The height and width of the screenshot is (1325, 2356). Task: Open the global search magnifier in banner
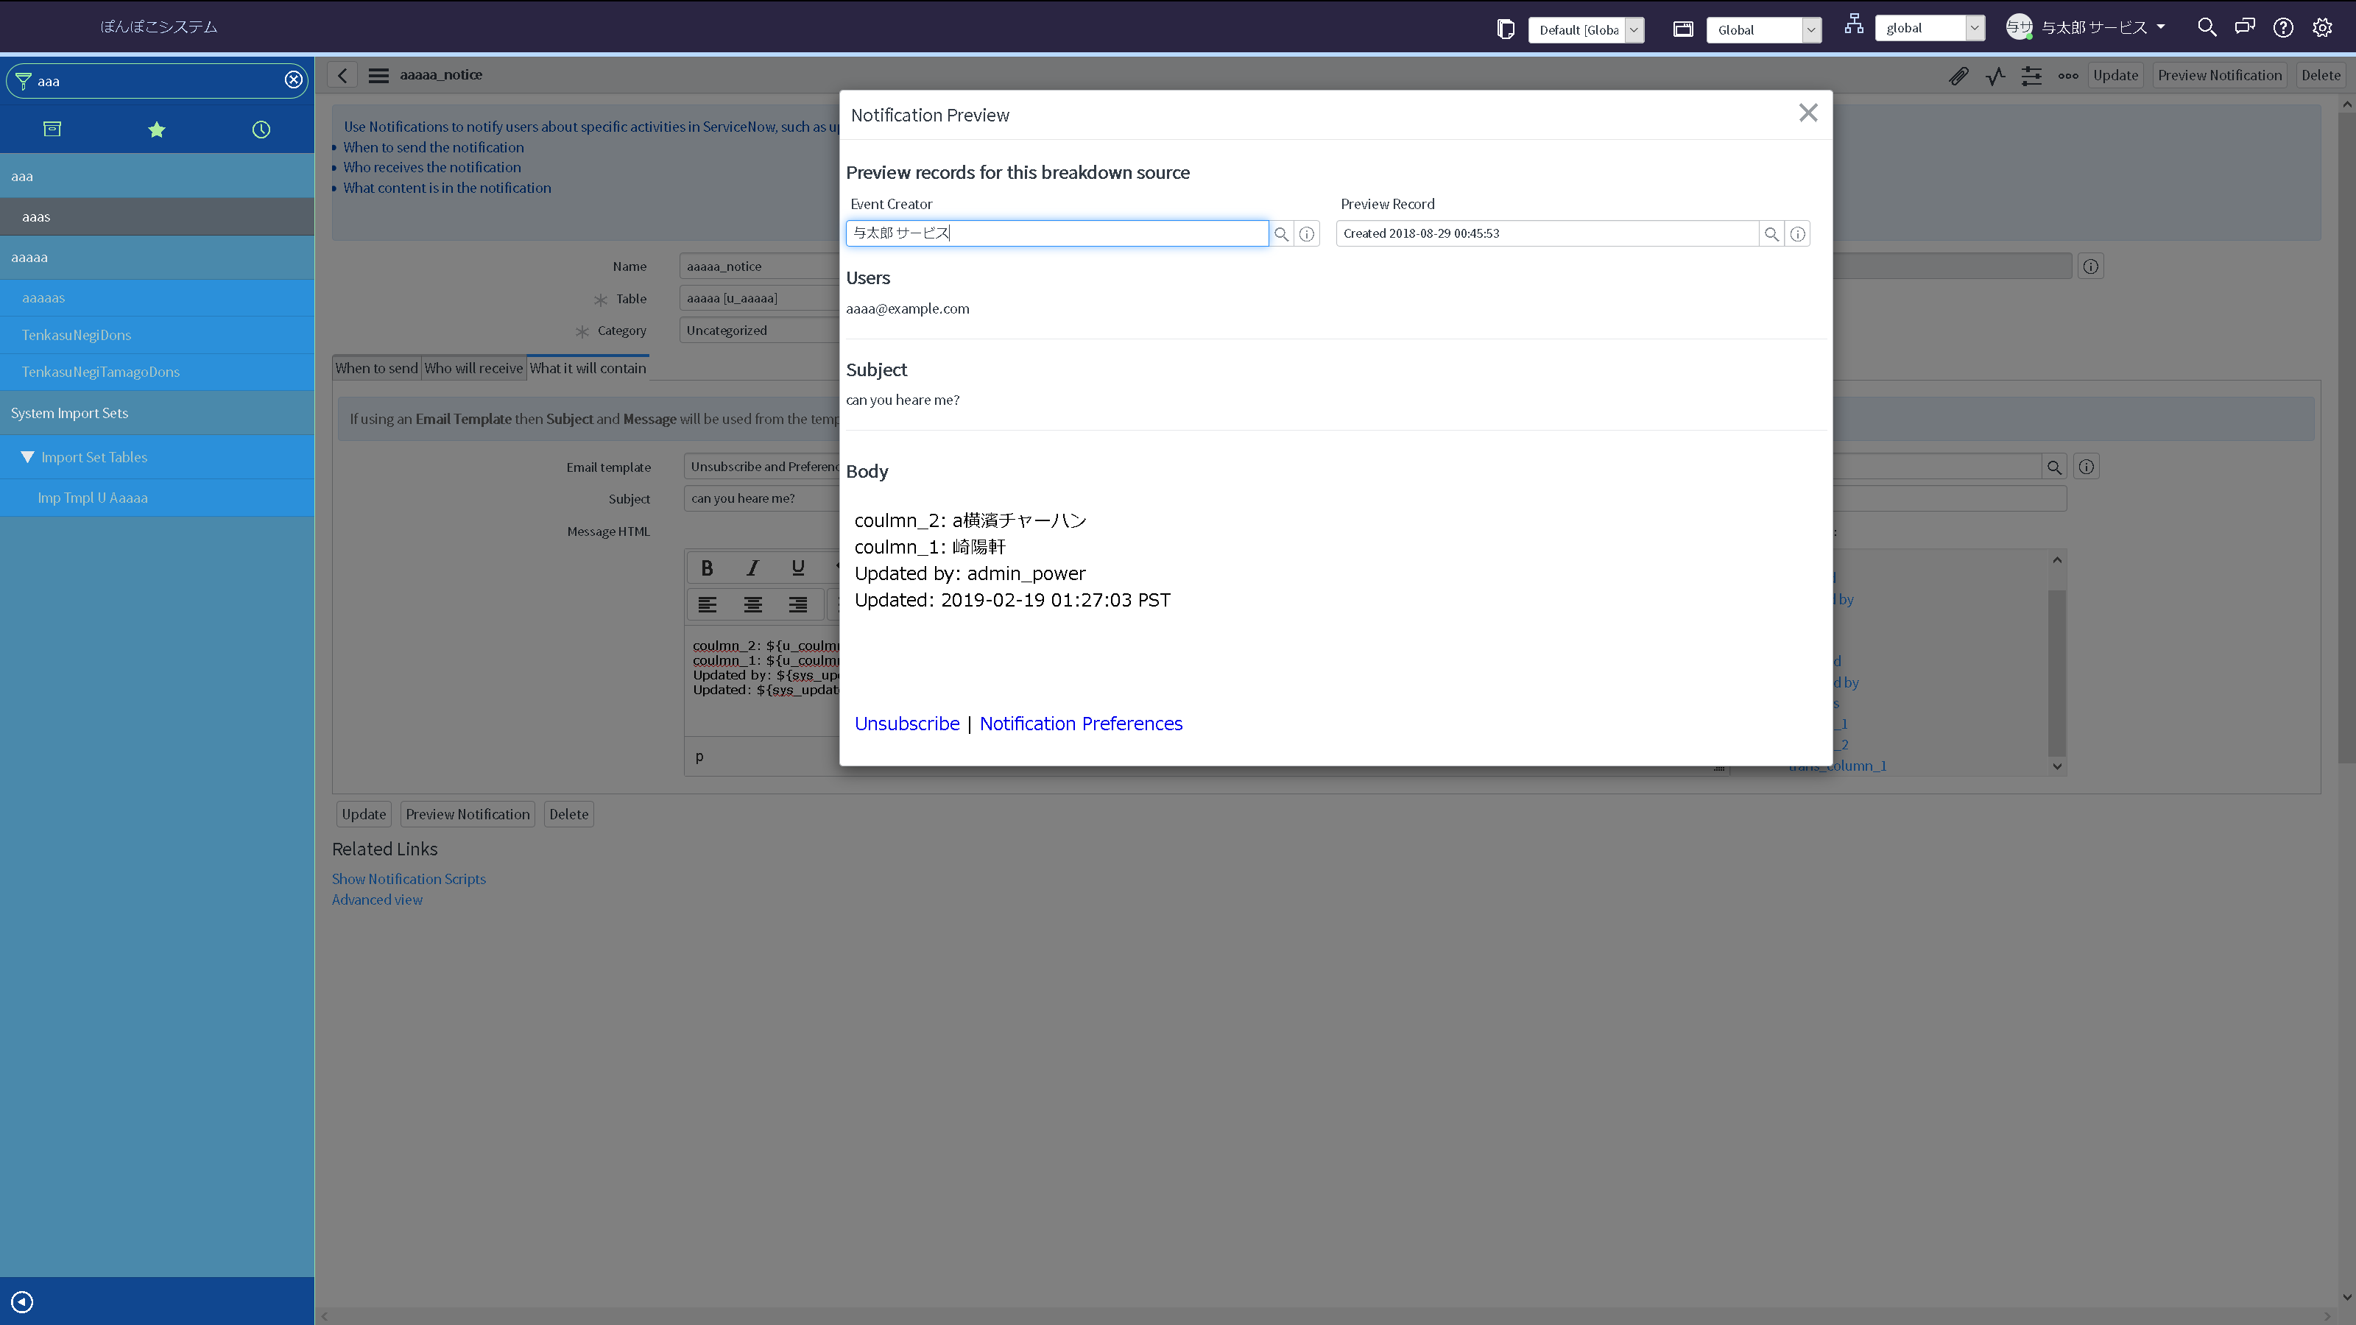click(2206, 27)
